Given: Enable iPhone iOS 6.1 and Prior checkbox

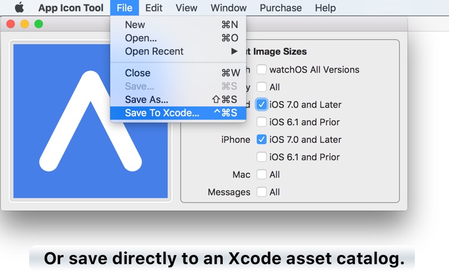Looking at the screenshot, I should (262, 157).
